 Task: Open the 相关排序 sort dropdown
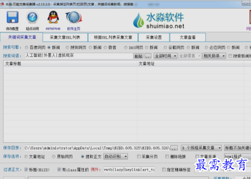(214, 56)
